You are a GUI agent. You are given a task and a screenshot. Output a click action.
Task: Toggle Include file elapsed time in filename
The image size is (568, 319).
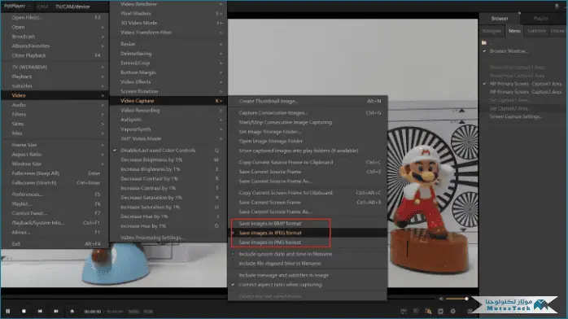coord(308,263)
